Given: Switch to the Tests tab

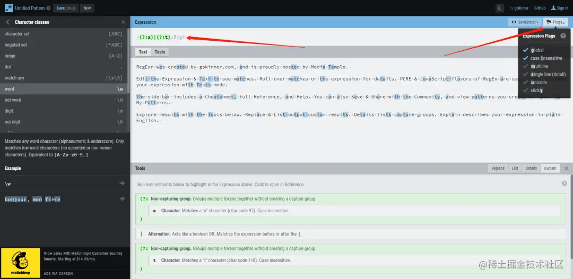Looking at the screenshot, I should tap(160, 52).
